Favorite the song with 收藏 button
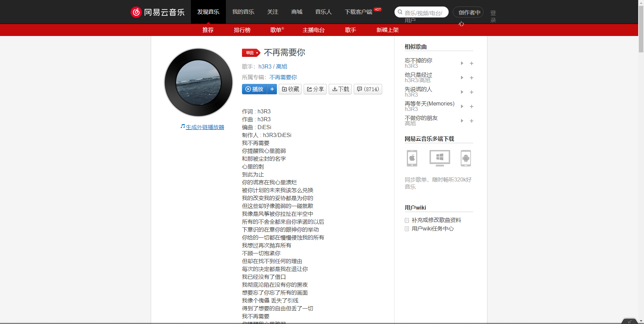 click(x=290, y=89)
